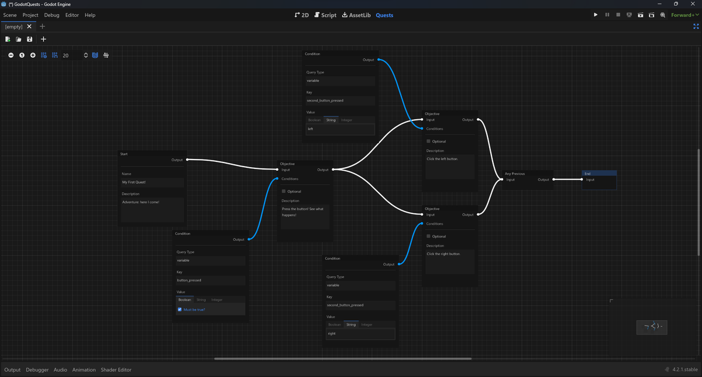The height and width of the screenshot is (377, 702).
Task: Reset graph zoom to 100%
Action: 22,55
